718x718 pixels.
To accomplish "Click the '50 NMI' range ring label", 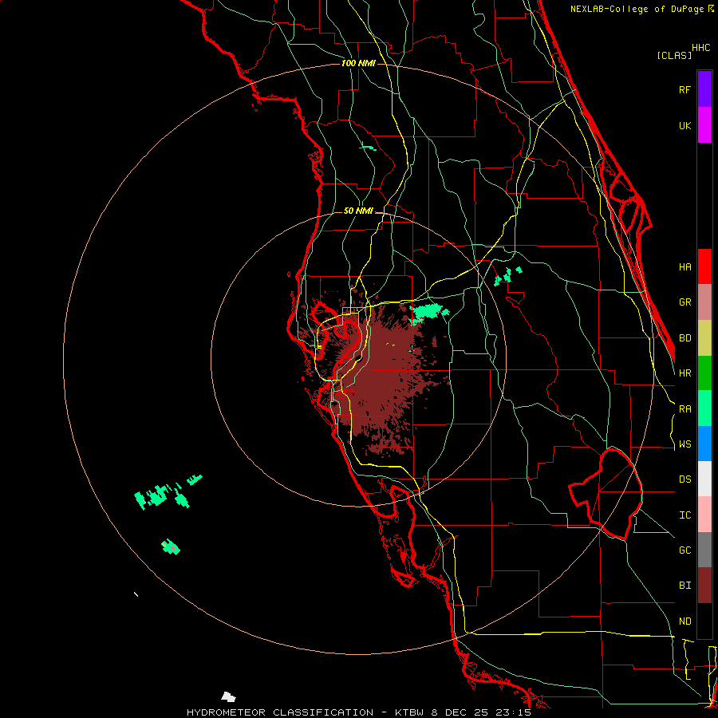I will point(358,211).
